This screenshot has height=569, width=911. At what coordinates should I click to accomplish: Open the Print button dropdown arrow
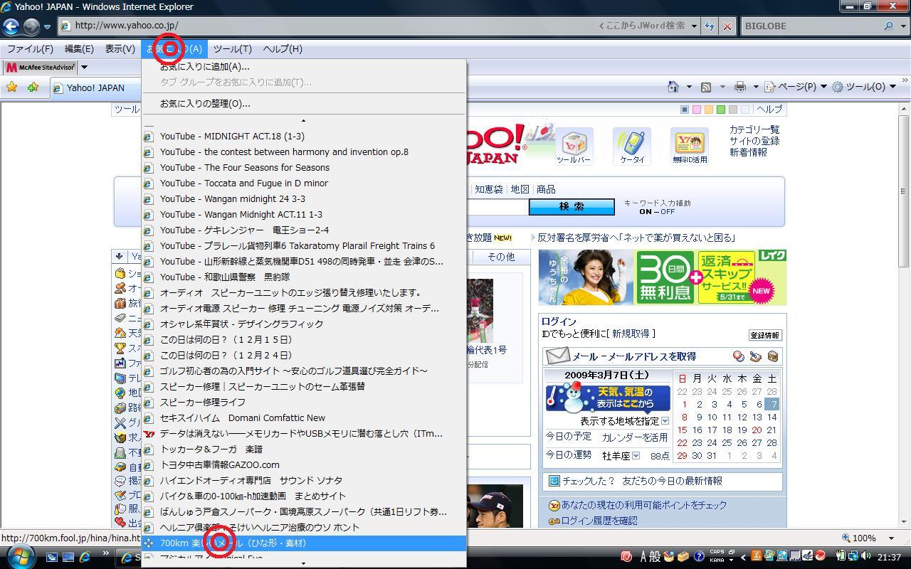pyautogui.click(x=755, y=87)
